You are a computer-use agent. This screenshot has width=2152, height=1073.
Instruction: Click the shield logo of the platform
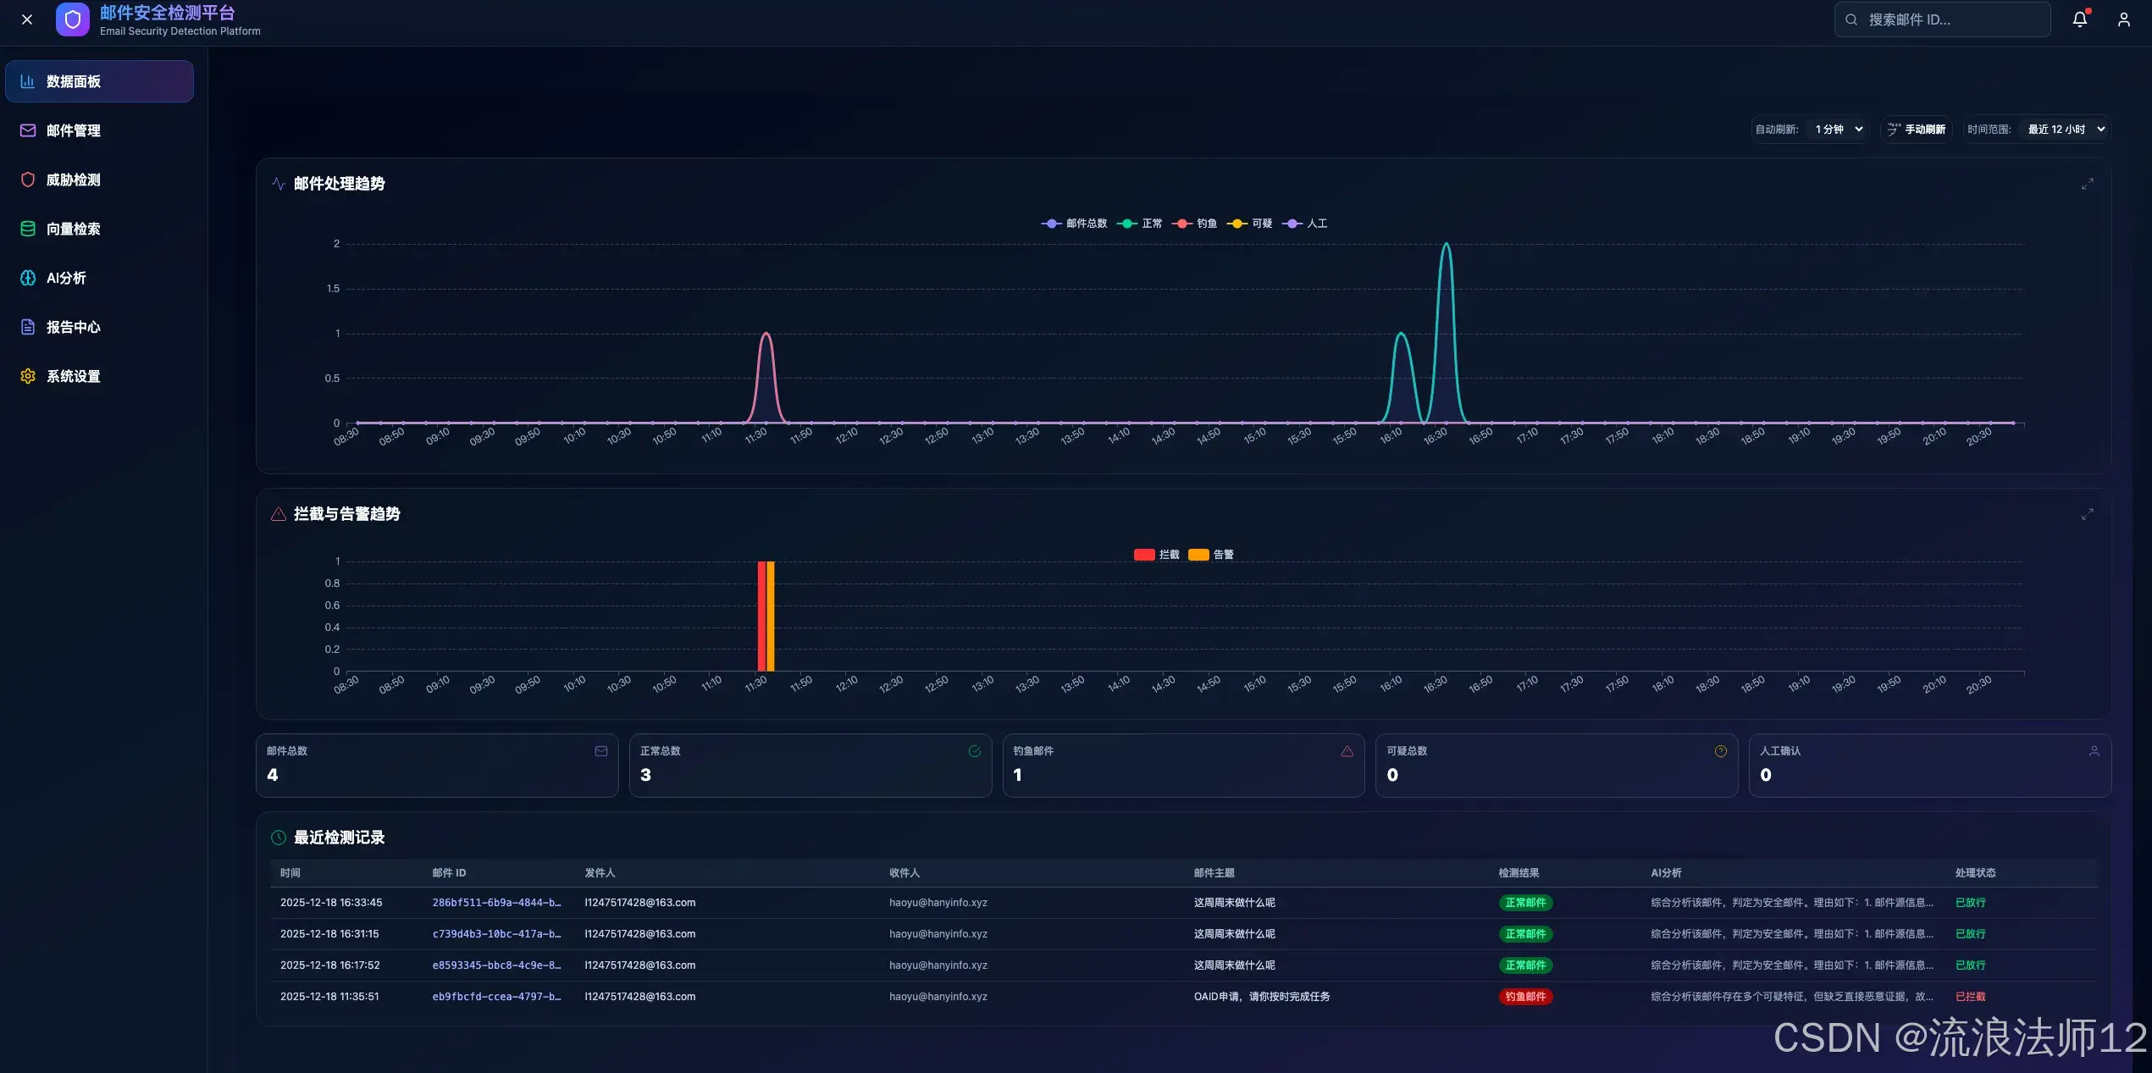[x=73, y=19]
